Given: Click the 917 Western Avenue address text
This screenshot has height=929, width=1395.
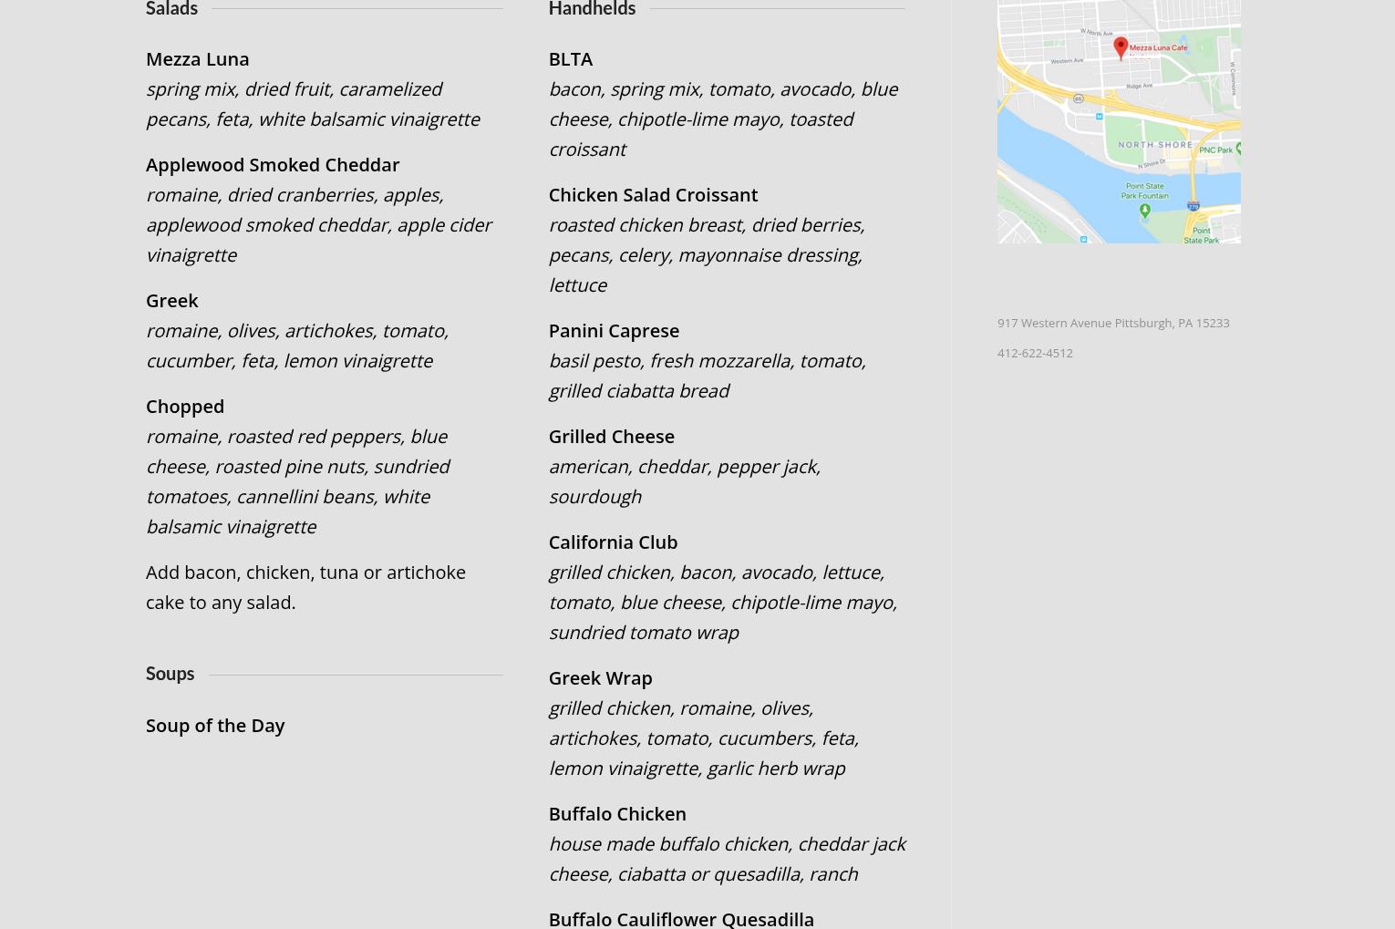Looking at the screenshot, I should click(x=1112, y=323).
